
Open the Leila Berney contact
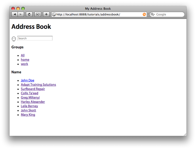(x=29, y=106)
